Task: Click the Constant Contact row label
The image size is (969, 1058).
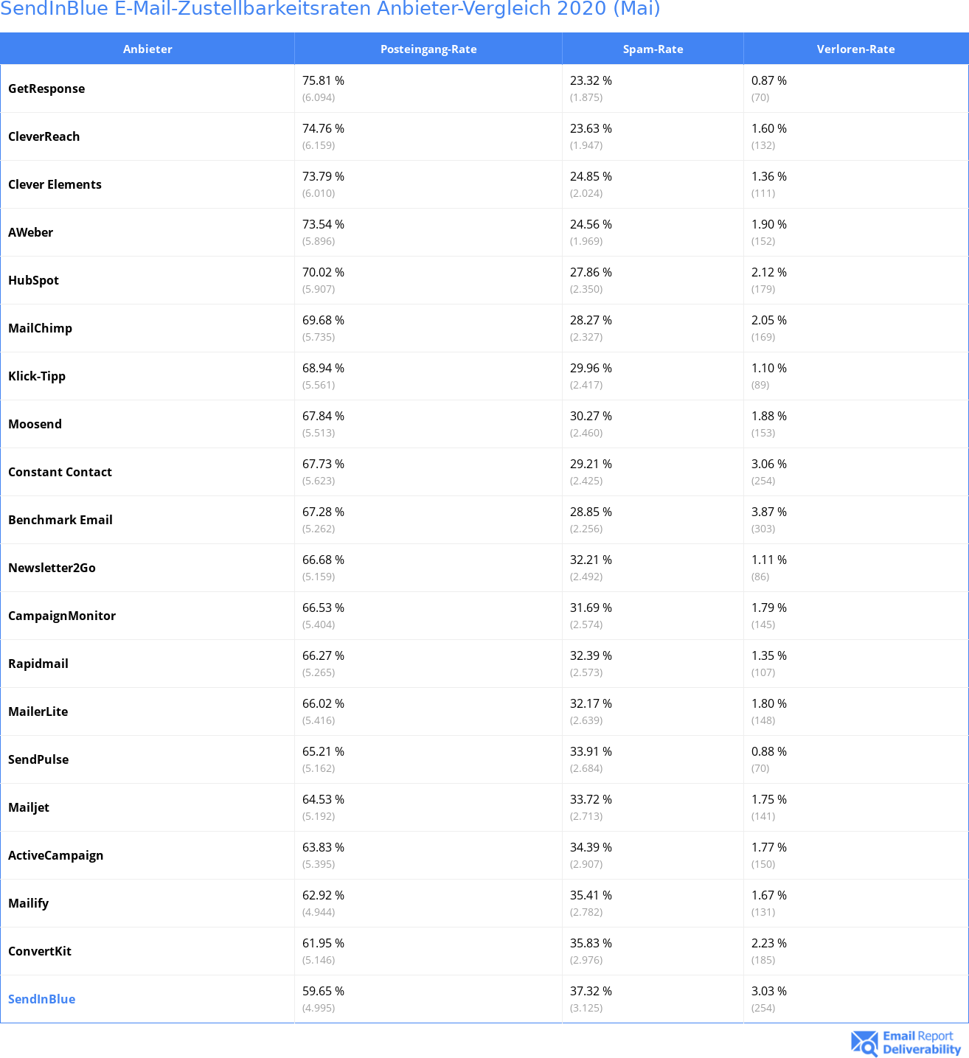Action: tap(60, 472)
